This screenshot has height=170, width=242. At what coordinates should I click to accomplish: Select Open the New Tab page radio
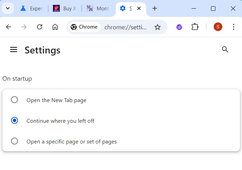coord(15,100)
